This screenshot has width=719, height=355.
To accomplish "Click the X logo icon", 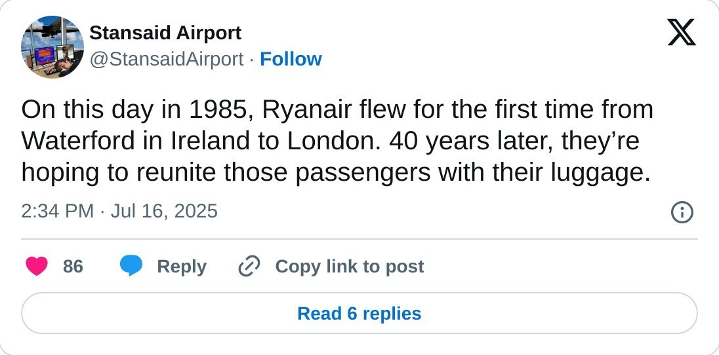I will tap(682, 32).
